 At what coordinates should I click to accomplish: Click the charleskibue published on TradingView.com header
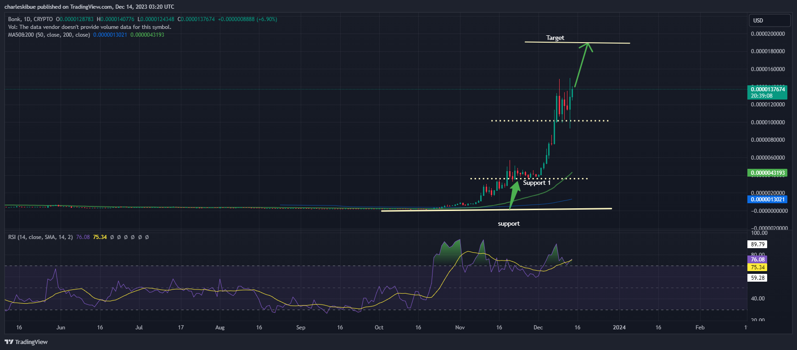point(89,7)
